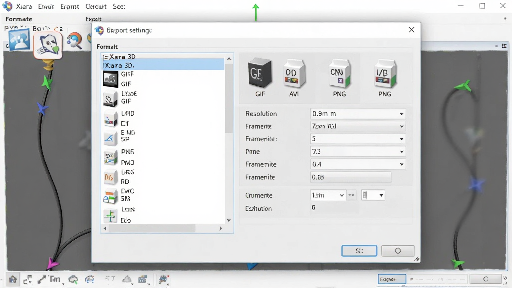This screenshot has height=288, width=512.
Task: Click the wrench icon in bottom toolbar
Action: (x=163, y=279)
